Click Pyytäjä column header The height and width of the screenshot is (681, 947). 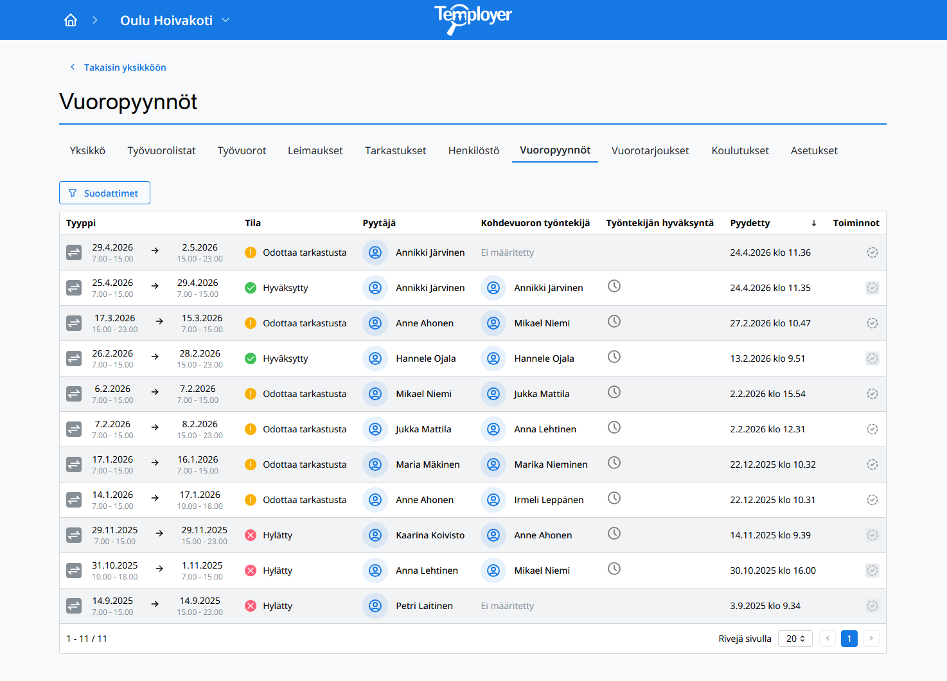379,223
